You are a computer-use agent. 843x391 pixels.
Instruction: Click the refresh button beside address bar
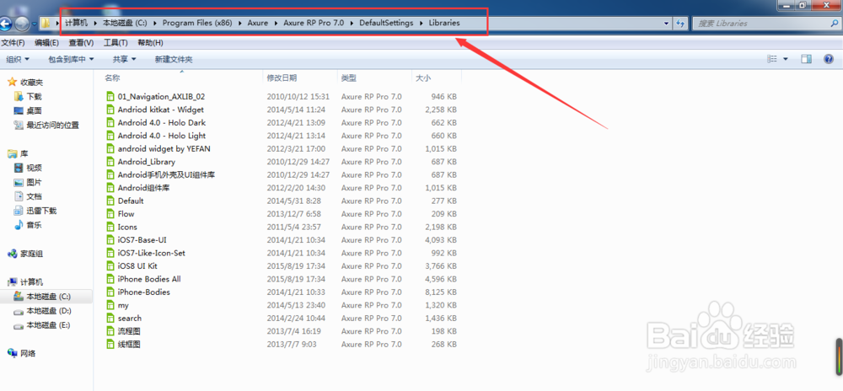tap(680, 23)
